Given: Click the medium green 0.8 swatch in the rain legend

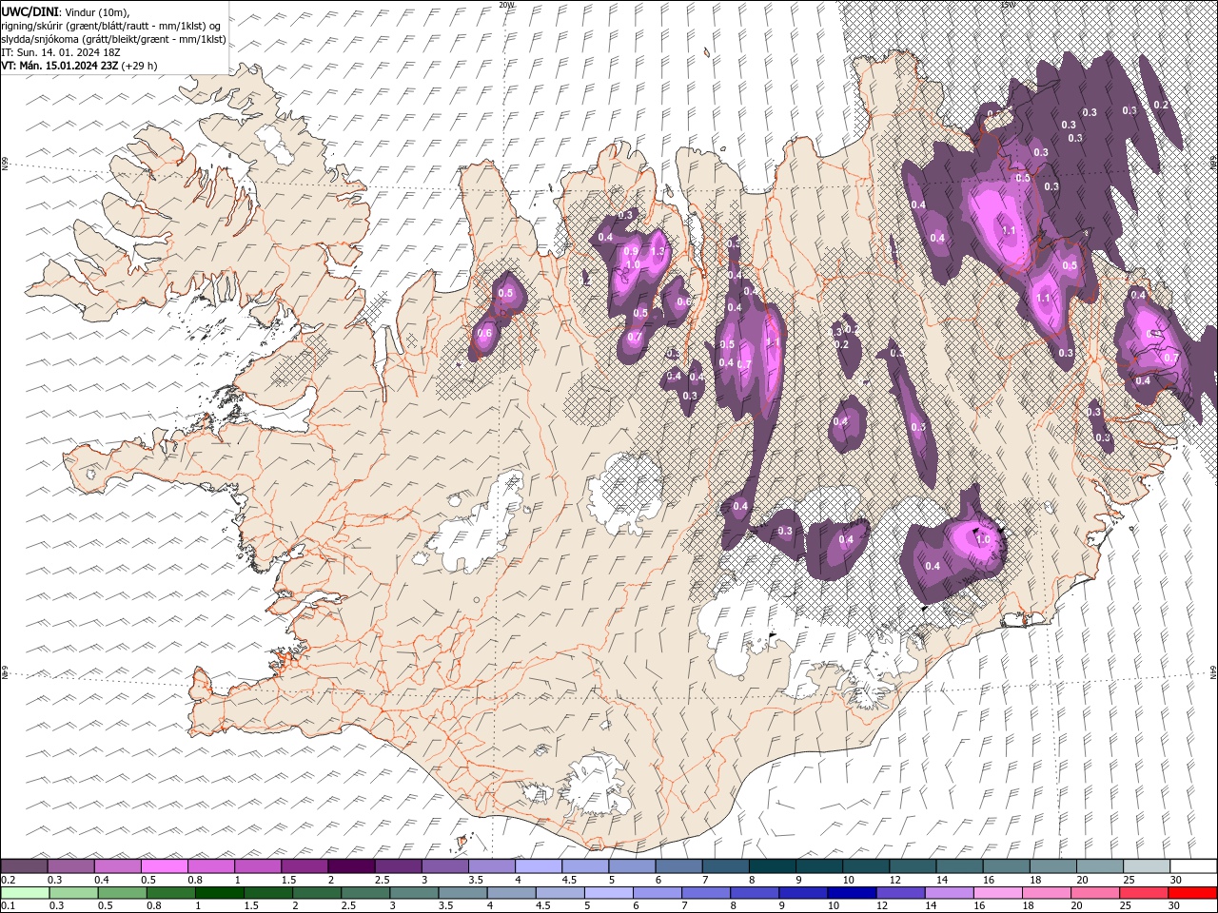Looking at the screenshot, I should 170,893.
